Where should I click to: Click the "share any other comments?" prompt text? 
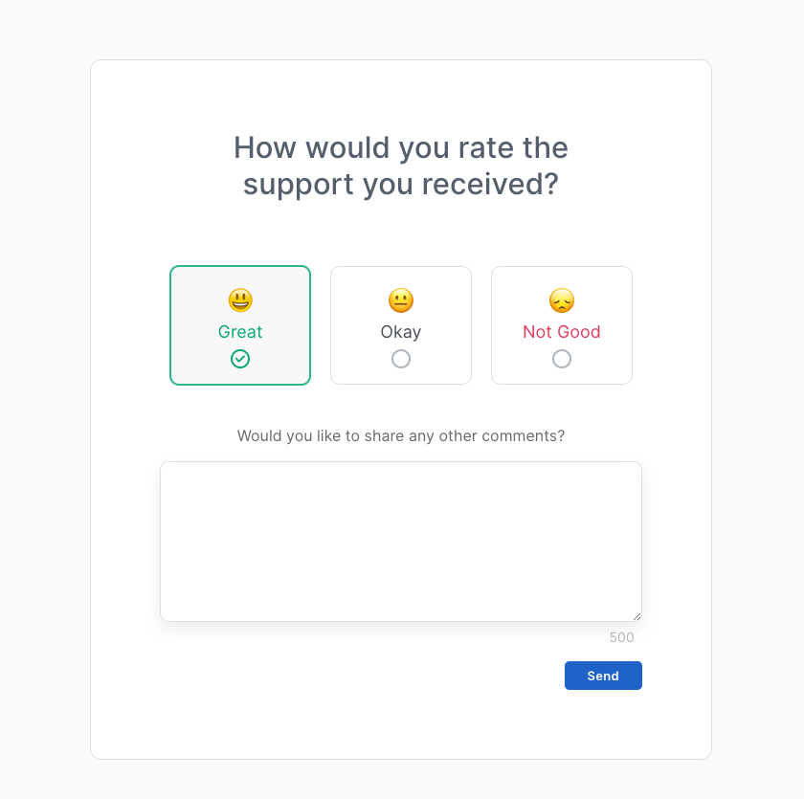pyautogui.click(x=401, y=436)
